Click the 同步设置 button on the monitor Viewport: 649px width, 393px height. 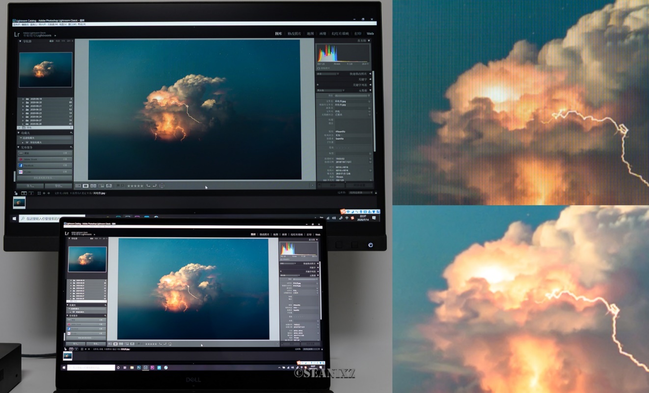(x=359, y=186)
